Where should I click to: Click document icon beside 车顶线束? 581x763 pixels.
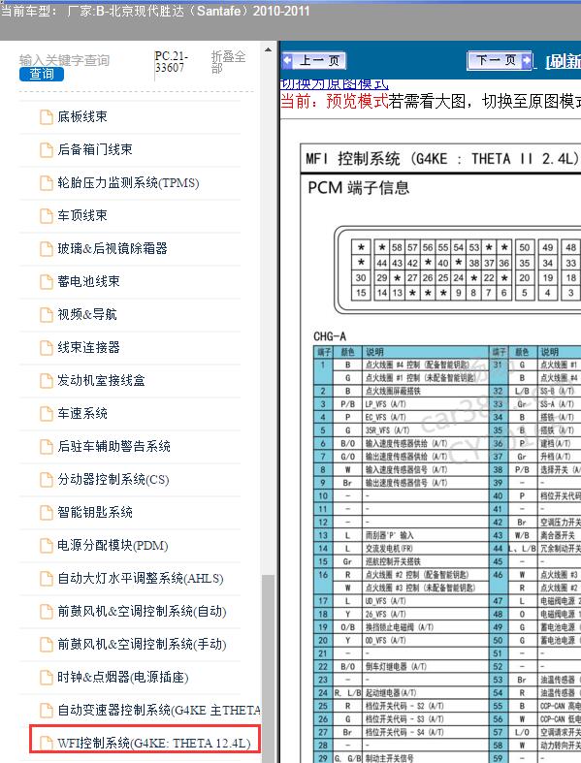point(47,216)
